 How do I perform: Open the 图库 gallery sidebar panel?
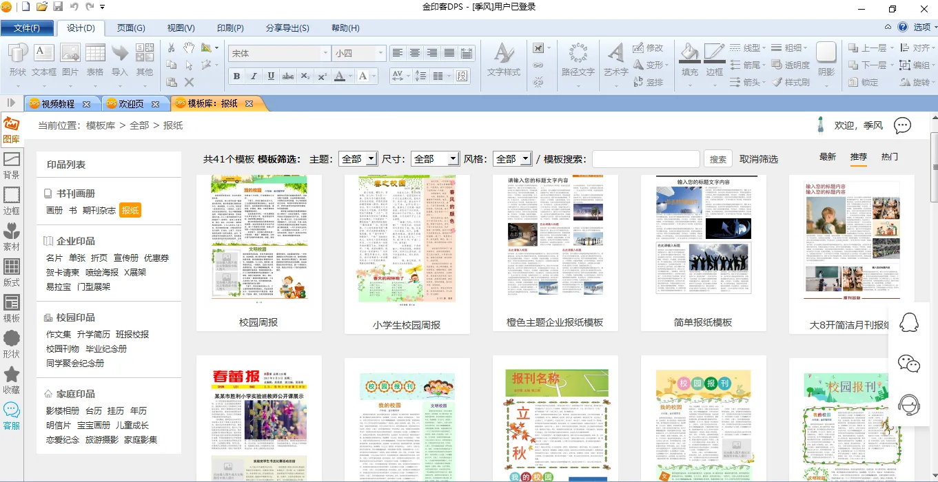click(12, 129)
